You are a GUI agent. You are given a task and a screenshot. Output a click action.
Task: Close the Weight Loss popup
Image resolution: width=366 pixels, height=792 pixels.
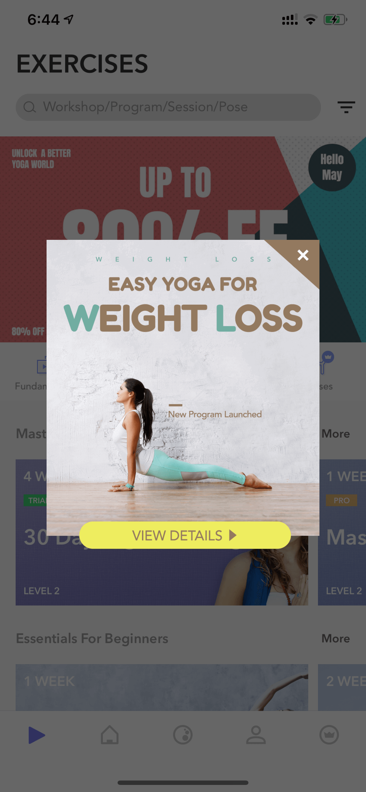(303, 255)
